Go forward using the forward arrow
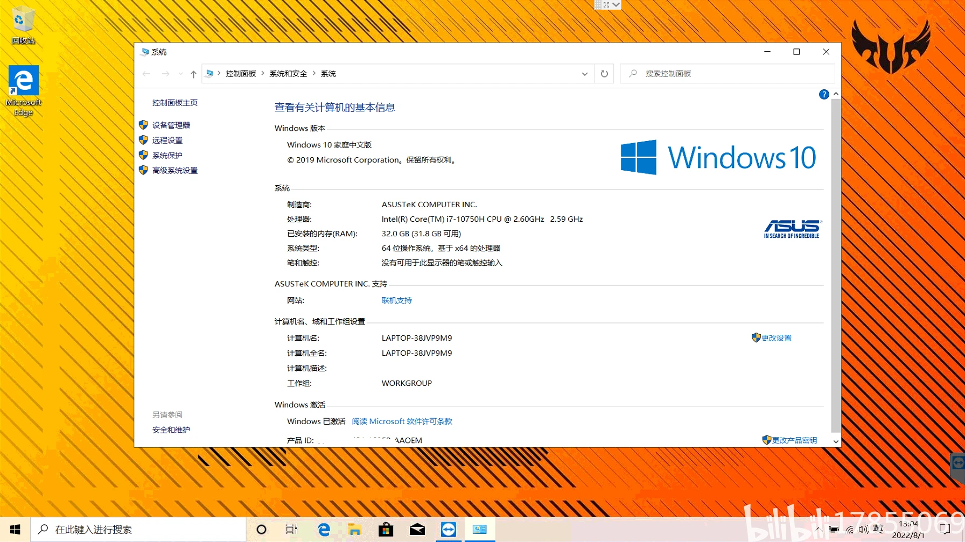This screenshot has height=542, width=965. [x=165, y=74]
